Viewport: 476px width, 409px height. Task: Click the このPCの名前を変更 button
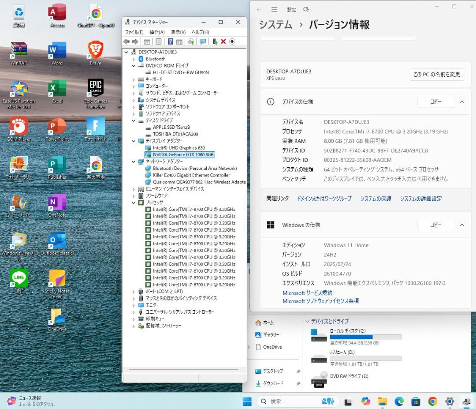[x=436, y=74]
